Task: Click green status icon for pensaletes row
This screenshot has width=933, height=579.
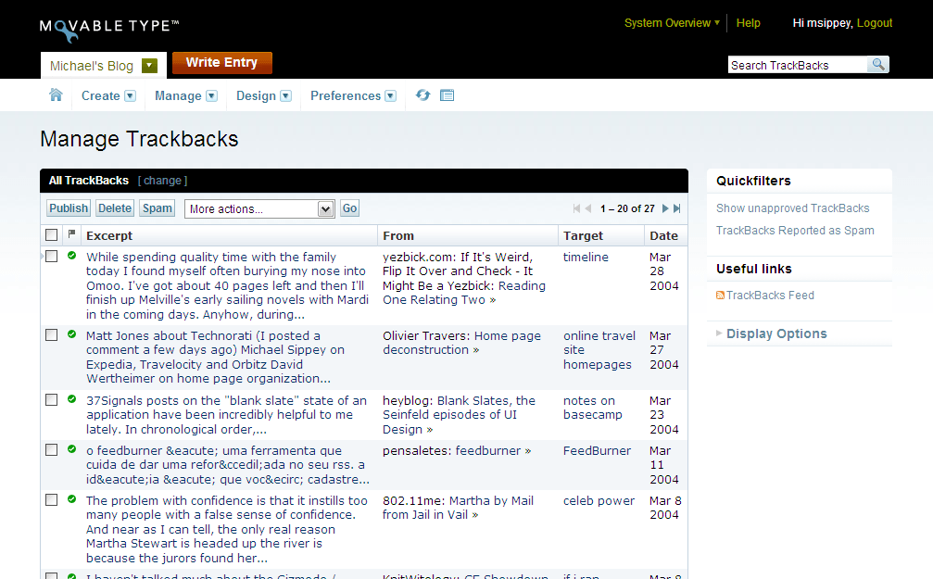Action: (72, 449)
